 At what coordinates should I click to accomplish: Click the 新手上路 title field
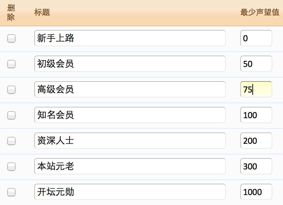(130, 38)
